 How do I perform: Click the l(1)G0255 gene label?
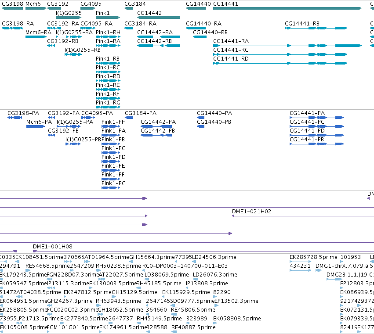pos(69,13)
